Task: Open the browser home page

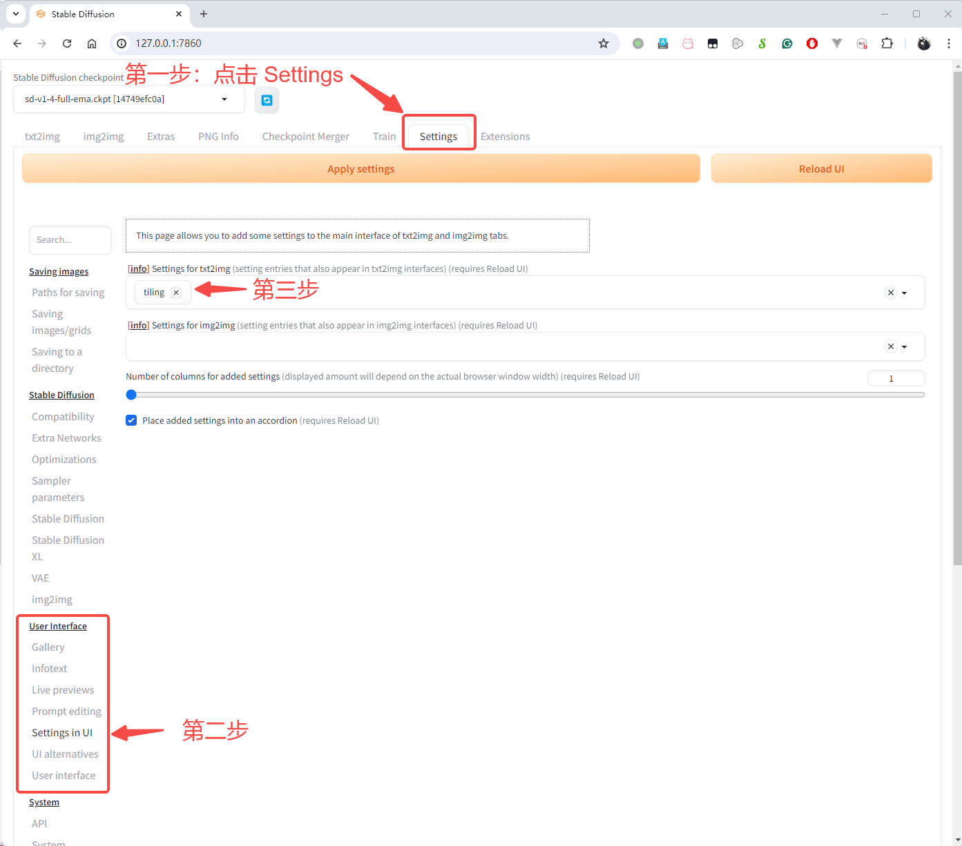Action: coord(92,43)
